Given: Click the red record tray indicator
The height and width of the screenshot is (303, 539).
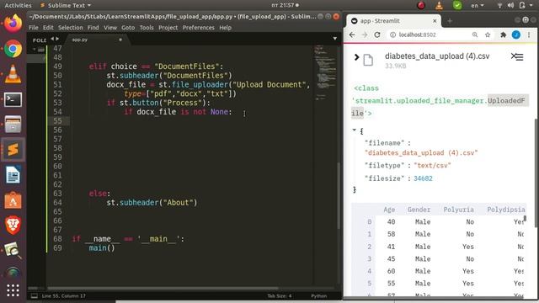Looking at the screenshot, I should pyautogui.click(x=421, y=5).
